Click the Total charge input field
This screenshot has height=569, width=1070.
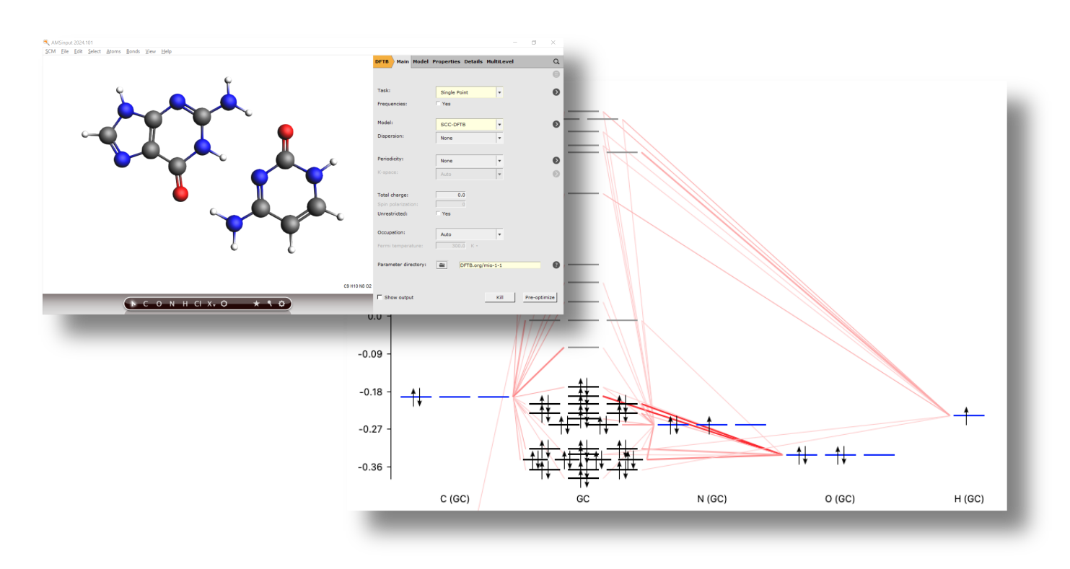tap(451, 195)
